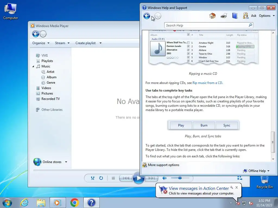The width and height of the screenshot is (278, 208).
Task: Open the Offline Help dropdown
Action: point(256,171)
